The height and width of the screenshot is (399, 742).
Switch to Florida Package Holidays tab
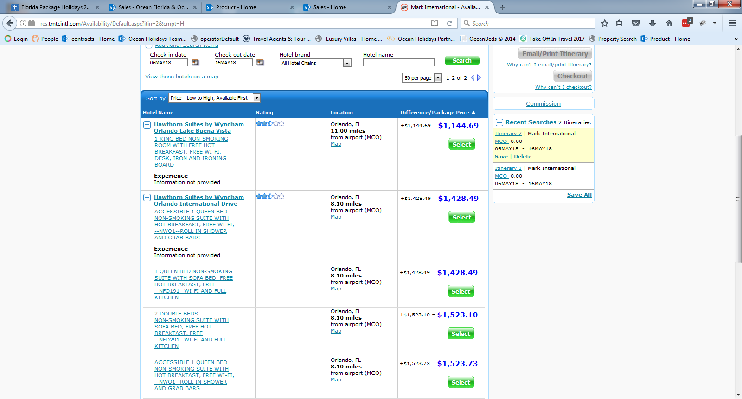(x=55, y=7)
